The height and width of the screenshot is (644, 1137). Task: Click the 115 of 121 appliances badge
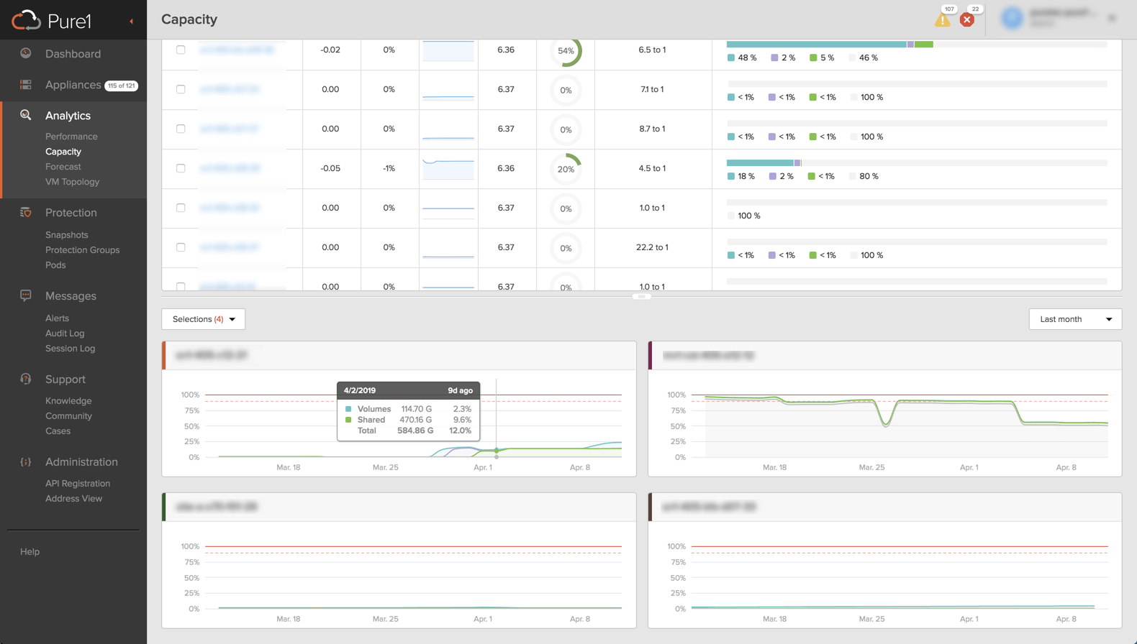tap(122, 86)
